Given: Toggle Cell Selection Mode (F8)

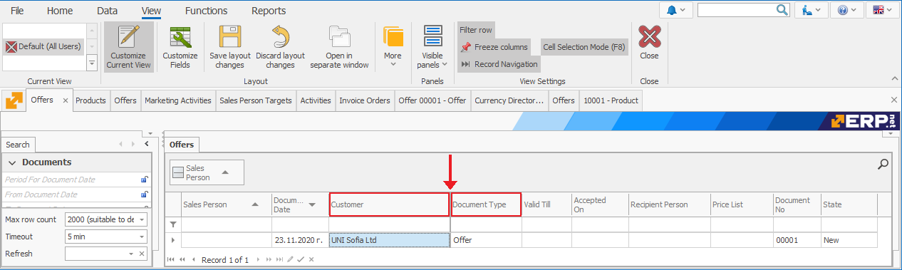Looking at the screenshot, I should tap(584, 47).
